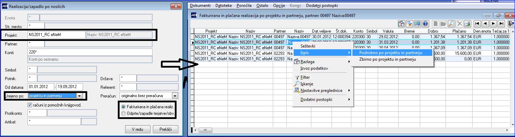Image resolution: width=515 pixels, height=137 pixels.
Task: Choose 'Zbirno po projektu in partnerju'
Action: pyautogui.click(x=392, y=59)
